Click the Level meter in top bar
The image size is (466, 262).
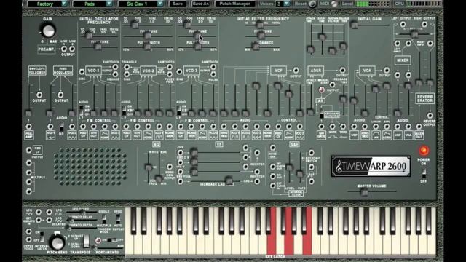pos(373,4)
